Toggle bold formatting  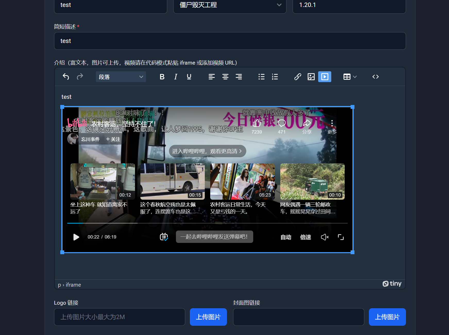pyautogui.click(x=162, y=77)
